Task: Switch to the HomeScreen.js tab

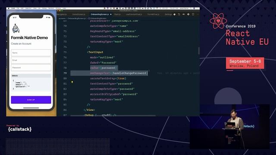Action: 78,14
